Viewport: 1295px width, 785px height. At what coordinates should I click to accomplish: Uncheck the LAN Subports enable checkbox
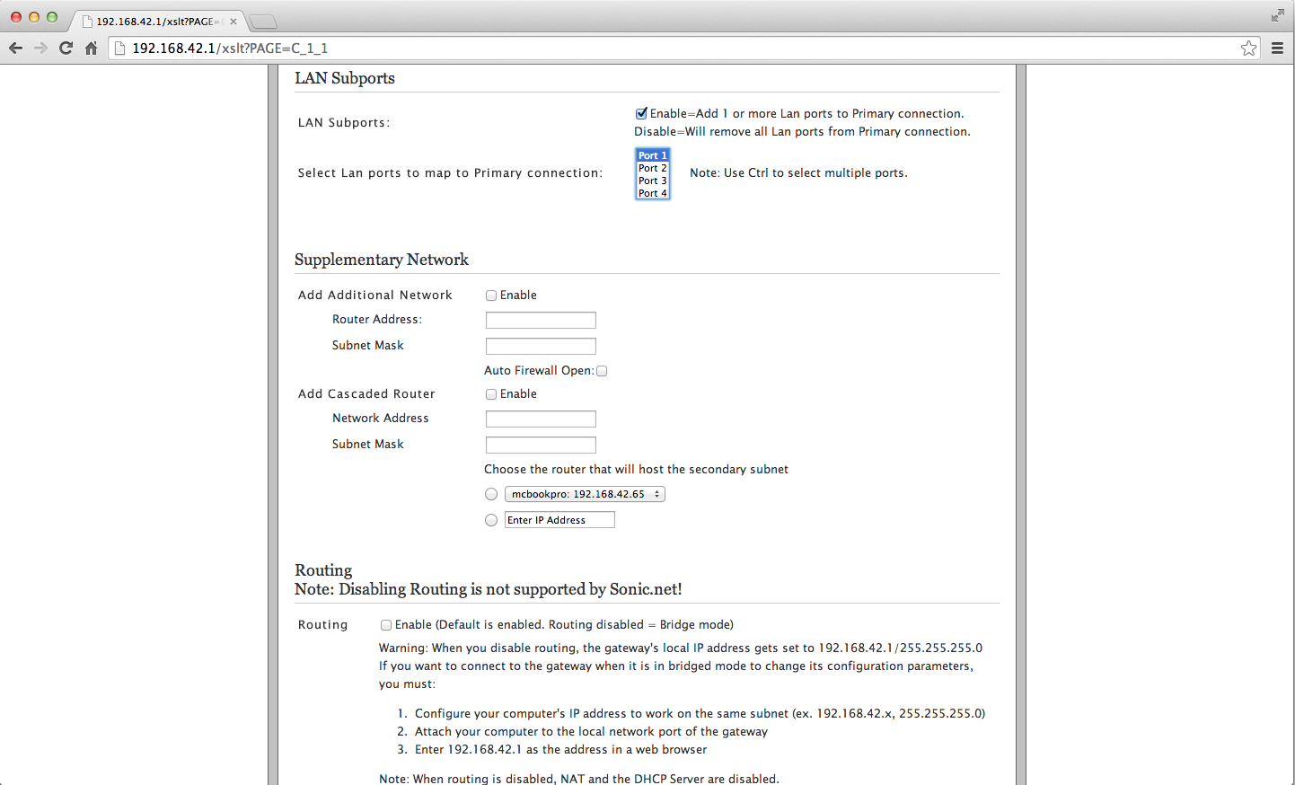click(641, 114)
